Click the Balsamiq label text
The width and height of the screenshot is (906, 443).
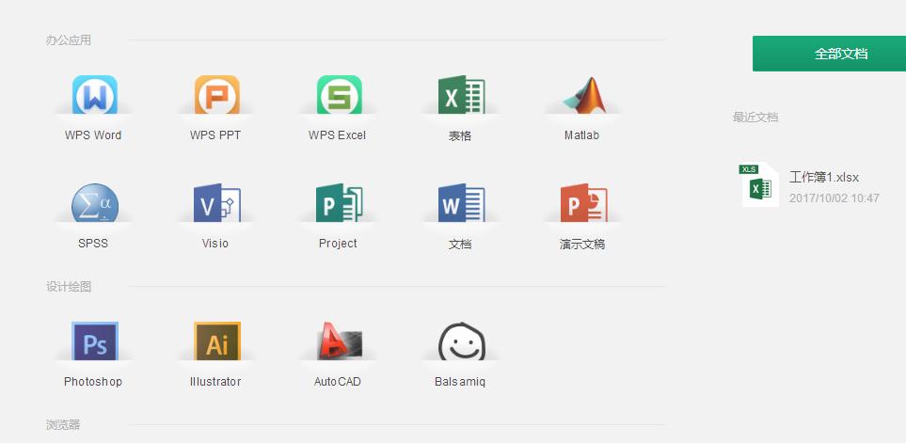460,381
